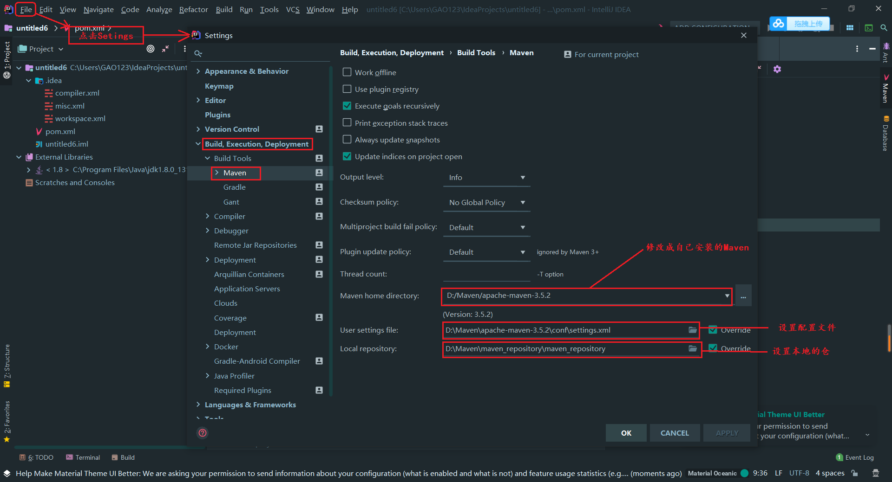Toggle Override for User settings file
The width and height of the screenshot is (892, 482).
coord(713,330)
